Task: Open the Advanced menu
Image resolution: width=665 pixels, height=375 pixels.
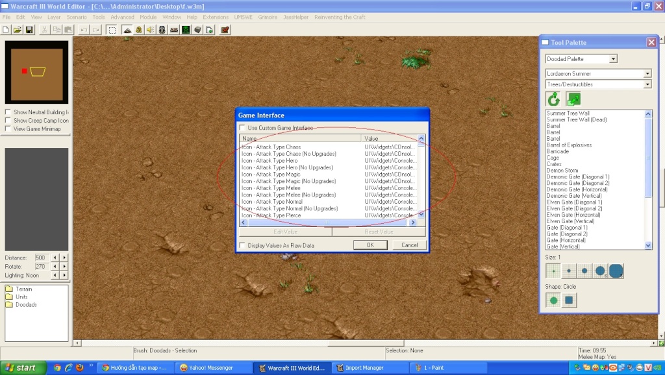Action: point(122,17)
